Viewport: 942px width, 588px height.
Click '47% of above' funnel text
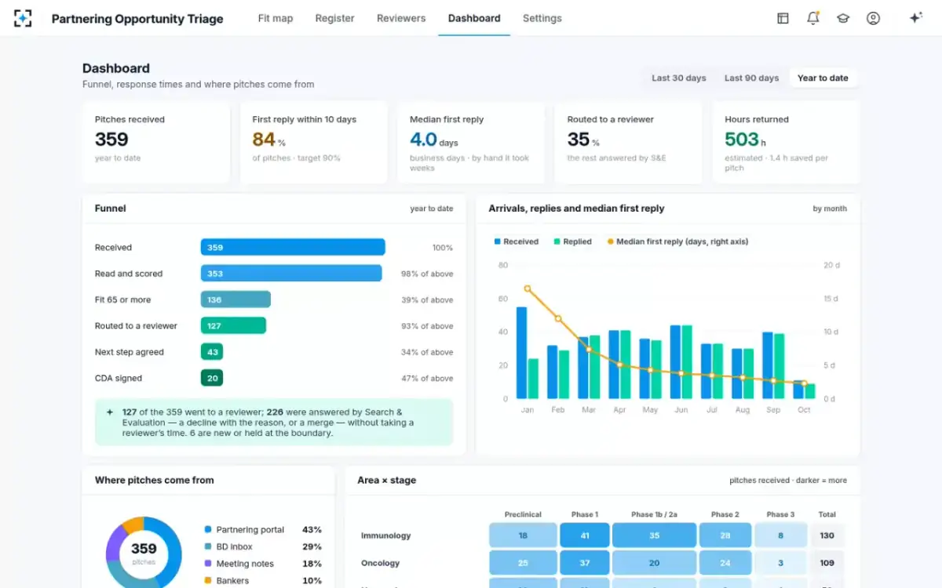[427, 378]
